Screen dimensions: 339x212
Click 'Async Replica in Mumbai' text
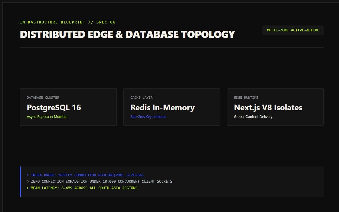[47, 116]
